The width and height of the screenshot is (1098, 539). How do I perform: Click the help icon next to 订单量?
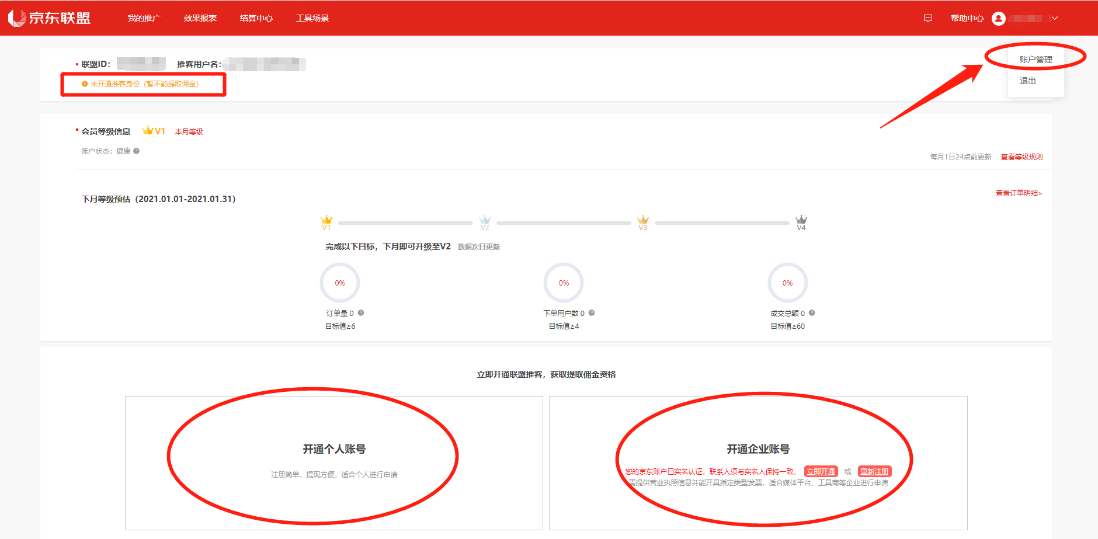pos(361,313)
